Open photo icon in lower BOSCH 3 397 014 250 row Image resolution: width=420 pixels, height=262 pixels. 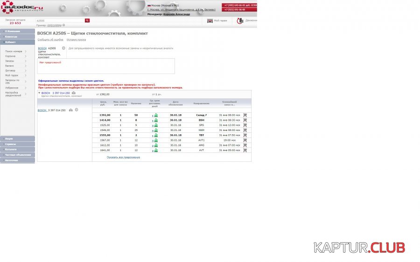71,110
